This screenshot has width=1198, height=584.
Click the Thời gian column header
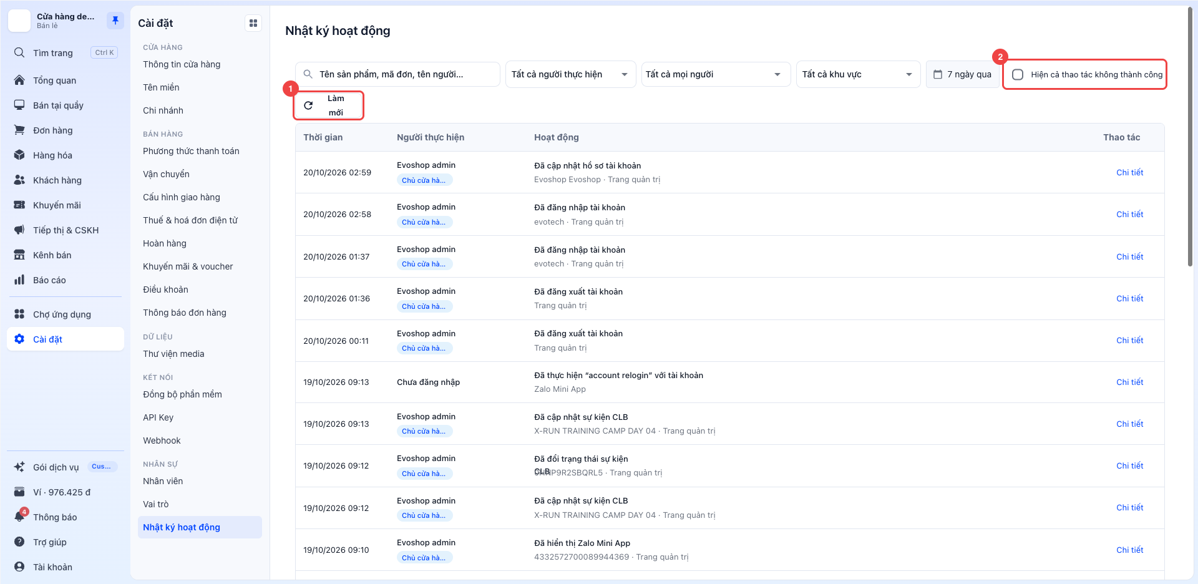(323, 137)
